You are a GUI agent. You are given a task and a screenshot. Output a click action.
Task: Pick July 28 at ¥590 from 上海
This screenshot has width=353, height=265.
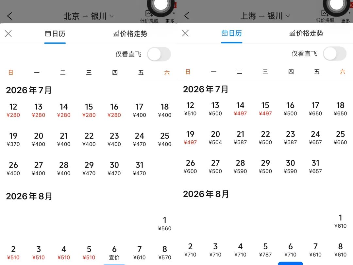click(x=240, y=167)
